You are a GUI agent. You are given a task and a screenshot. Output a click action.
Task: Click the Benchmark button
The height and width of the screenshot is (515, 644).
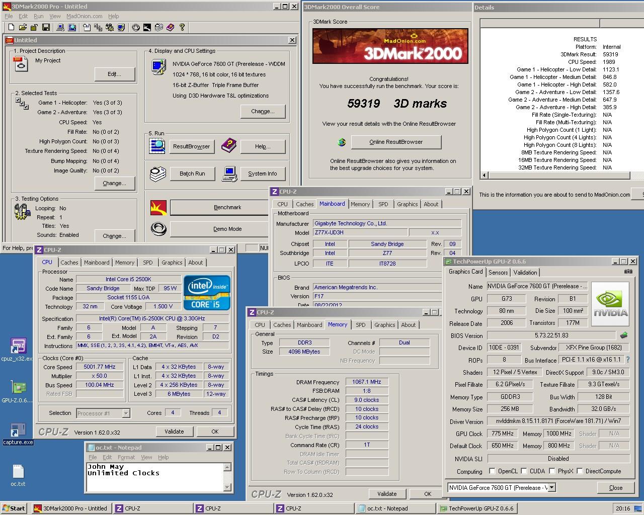pos(227,207)
